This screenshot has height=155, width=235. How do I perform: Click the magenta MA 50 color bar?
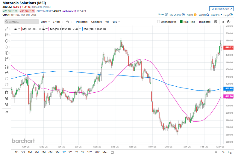click(x=49, y=29)
